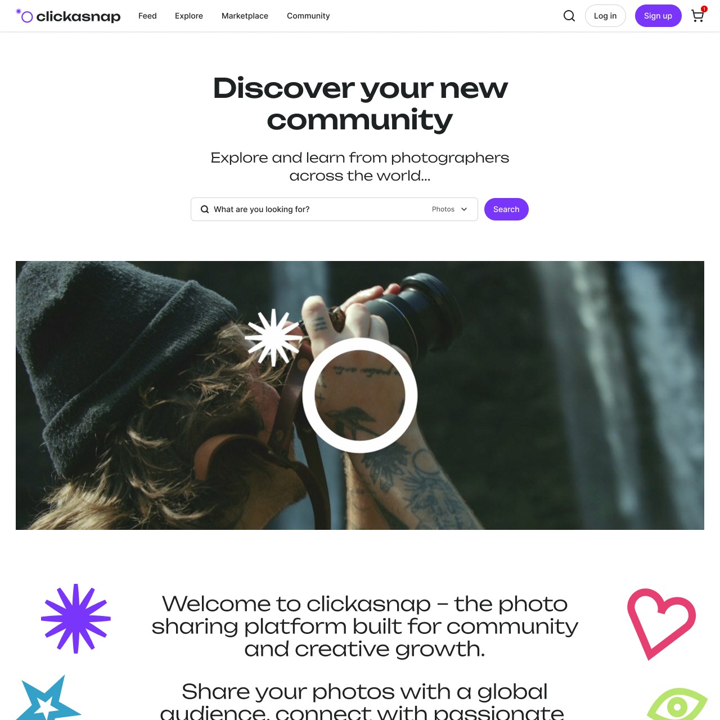Click the red cart notification badge
The image size is (720, 720).
click(x=704, y=9)
